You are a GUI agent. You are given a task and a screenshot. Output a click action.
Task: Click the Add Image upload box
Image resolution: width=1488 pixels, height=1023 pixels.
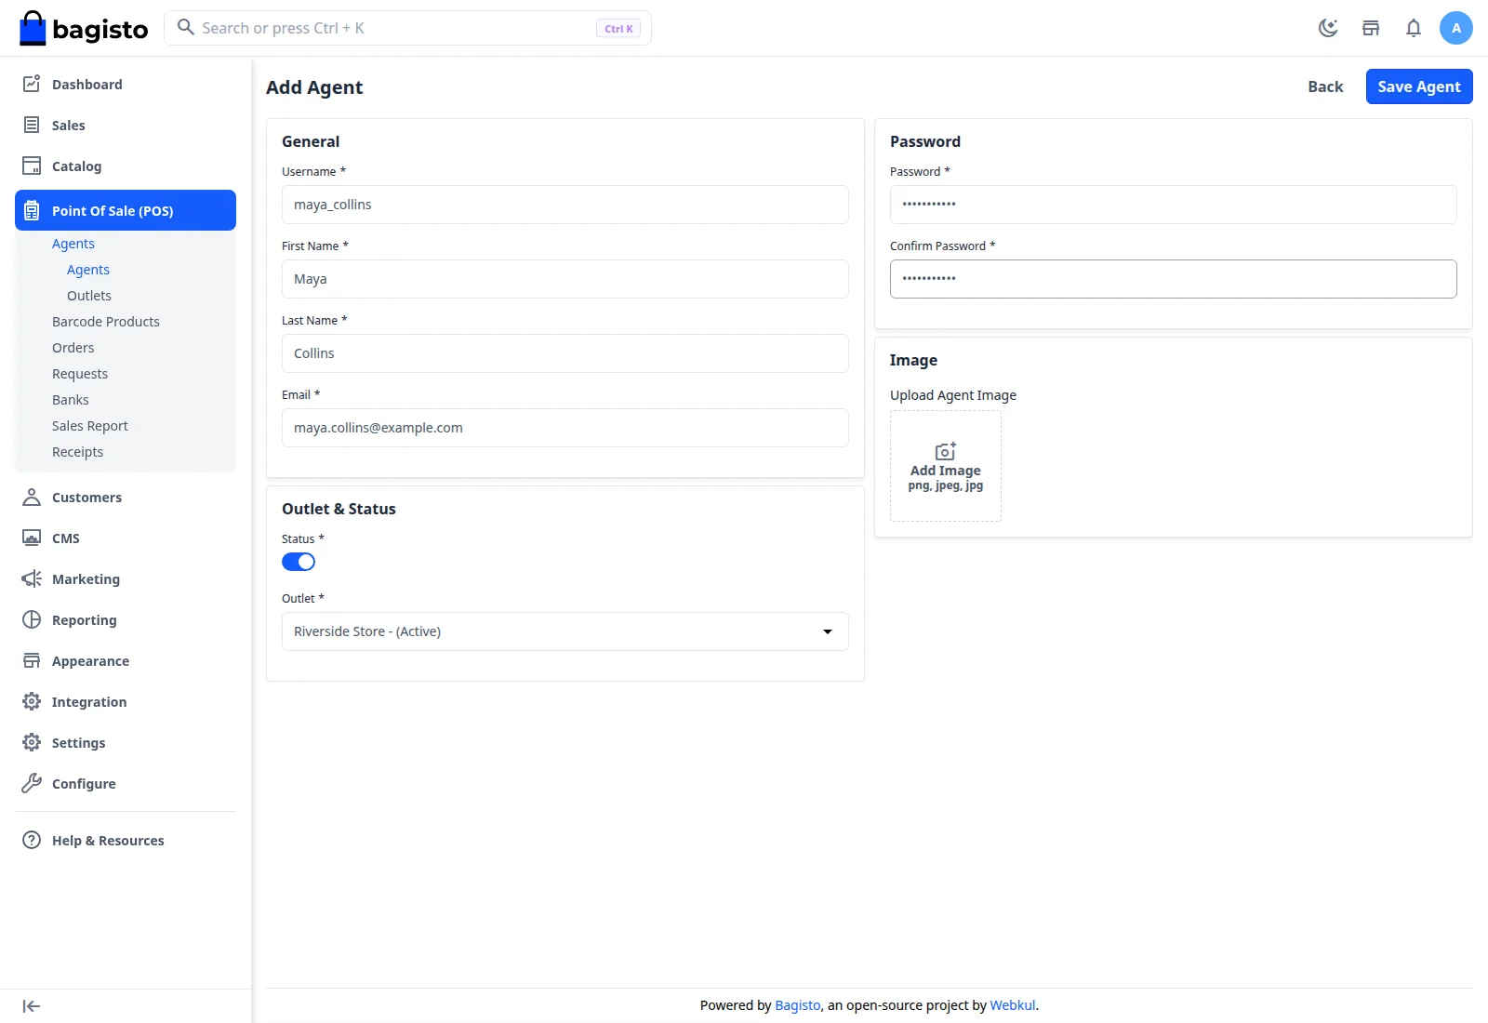946,466
